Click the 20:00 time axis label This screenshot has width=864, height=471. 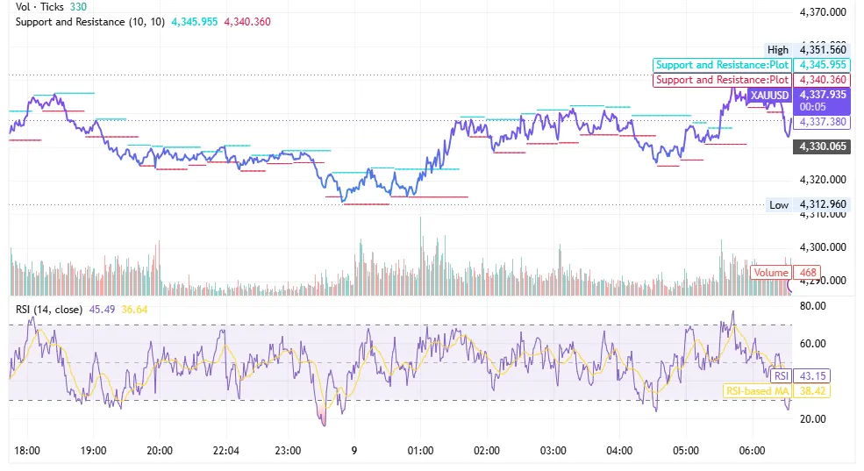pos(160,451)
